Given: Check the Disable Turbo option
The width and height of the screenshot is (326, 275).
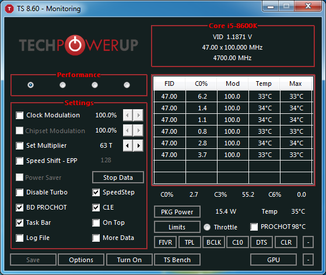Looking at the screenshot, I should click(20, 192).
